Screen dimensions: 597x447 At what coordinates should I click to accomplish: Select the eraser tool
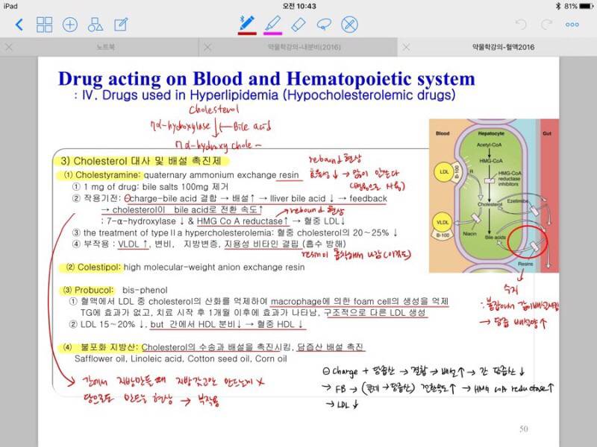click(298, 23)
